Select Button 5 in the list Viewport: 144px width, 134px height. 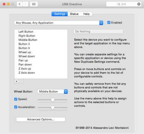pos(41,48)
